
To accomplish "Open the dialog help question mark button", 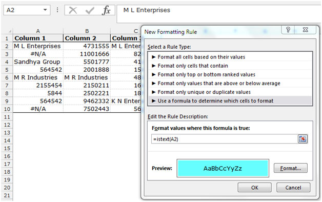I will click(x=288, y=30).
